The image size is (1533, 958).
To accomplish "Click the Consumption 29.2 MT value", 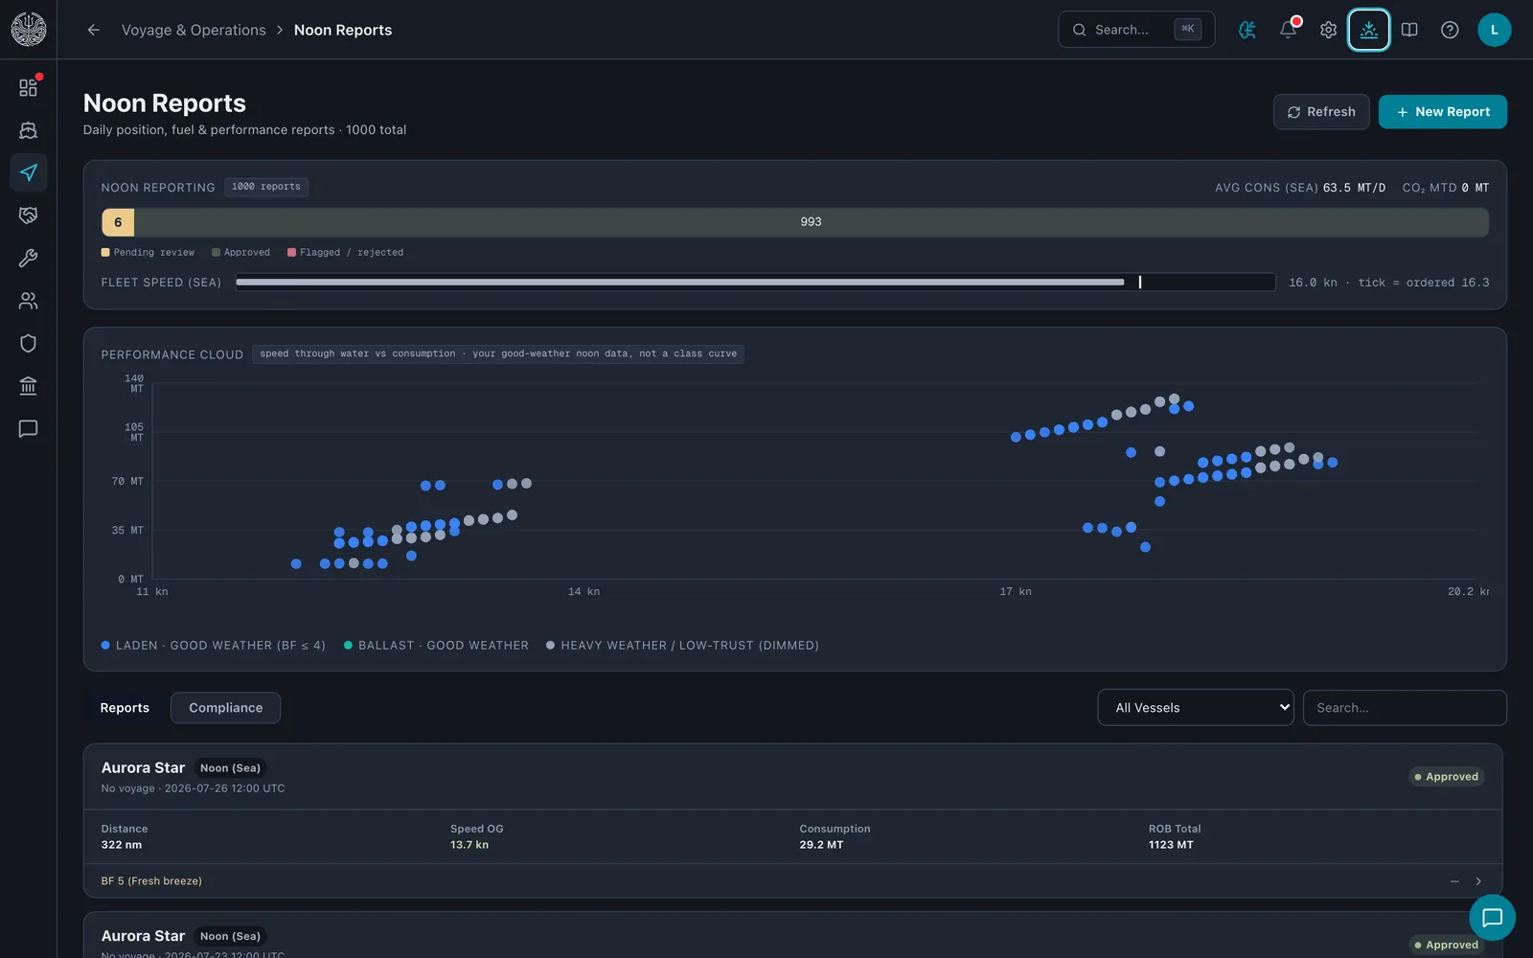I will [x=821, y=845].
